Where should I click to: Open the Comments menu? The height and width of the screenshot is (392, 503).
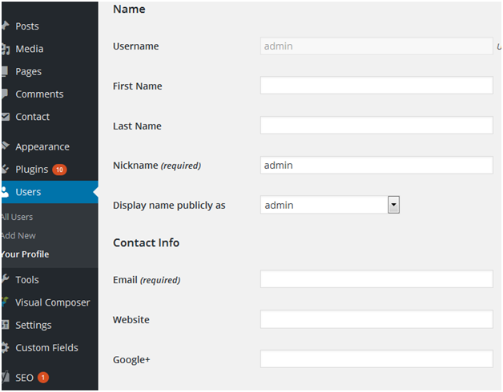point(39,94)
